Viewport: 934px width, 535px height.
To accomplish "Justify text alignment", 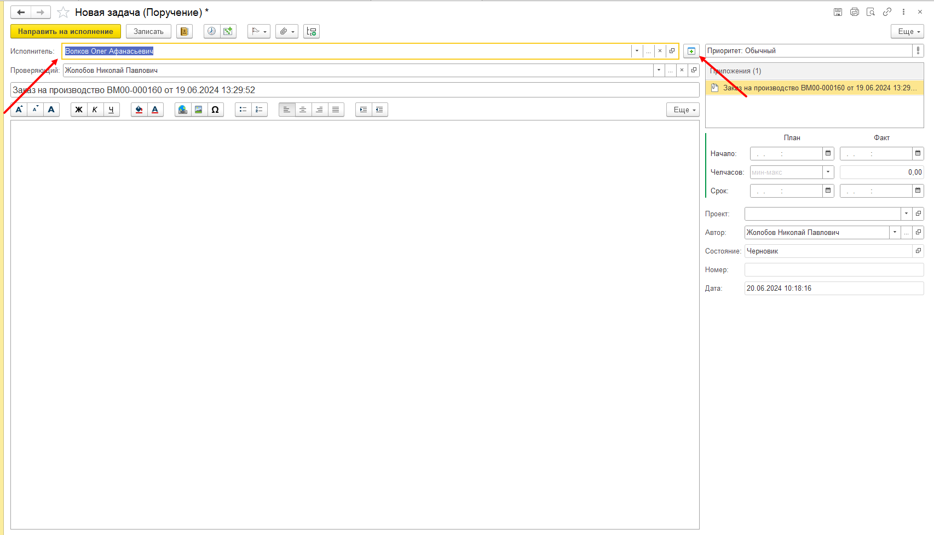I will [336, 110].
